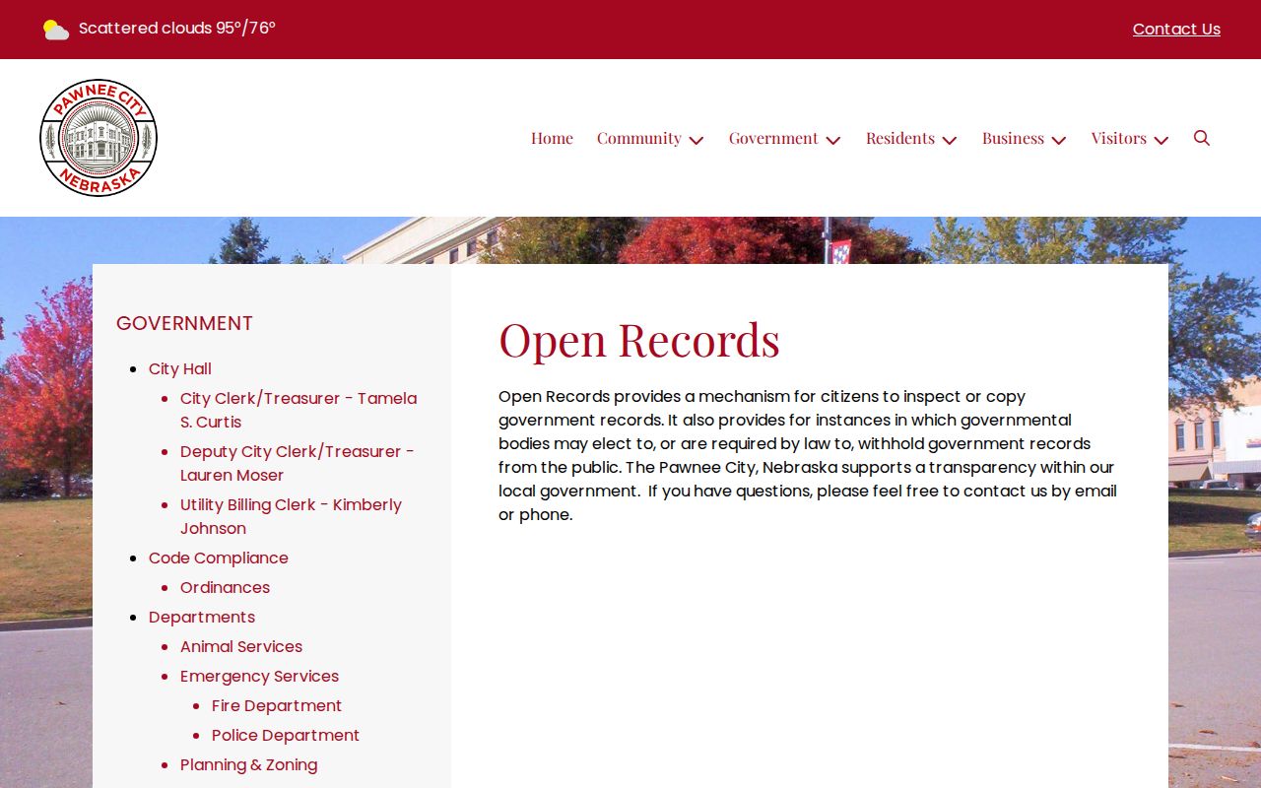Open the Visitors menu item
This screenshot has width=1261, height=788.
point(1119,138)
